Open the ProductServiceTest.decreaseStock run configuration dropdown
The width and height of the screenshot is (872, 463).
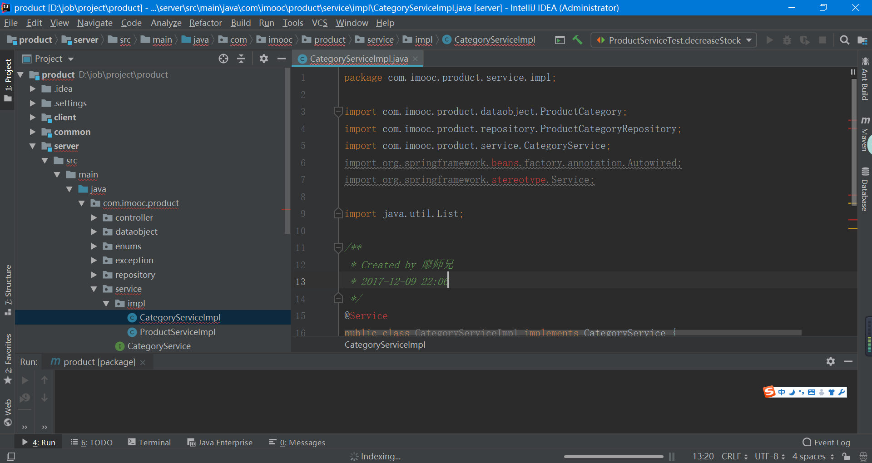(674, 40)
